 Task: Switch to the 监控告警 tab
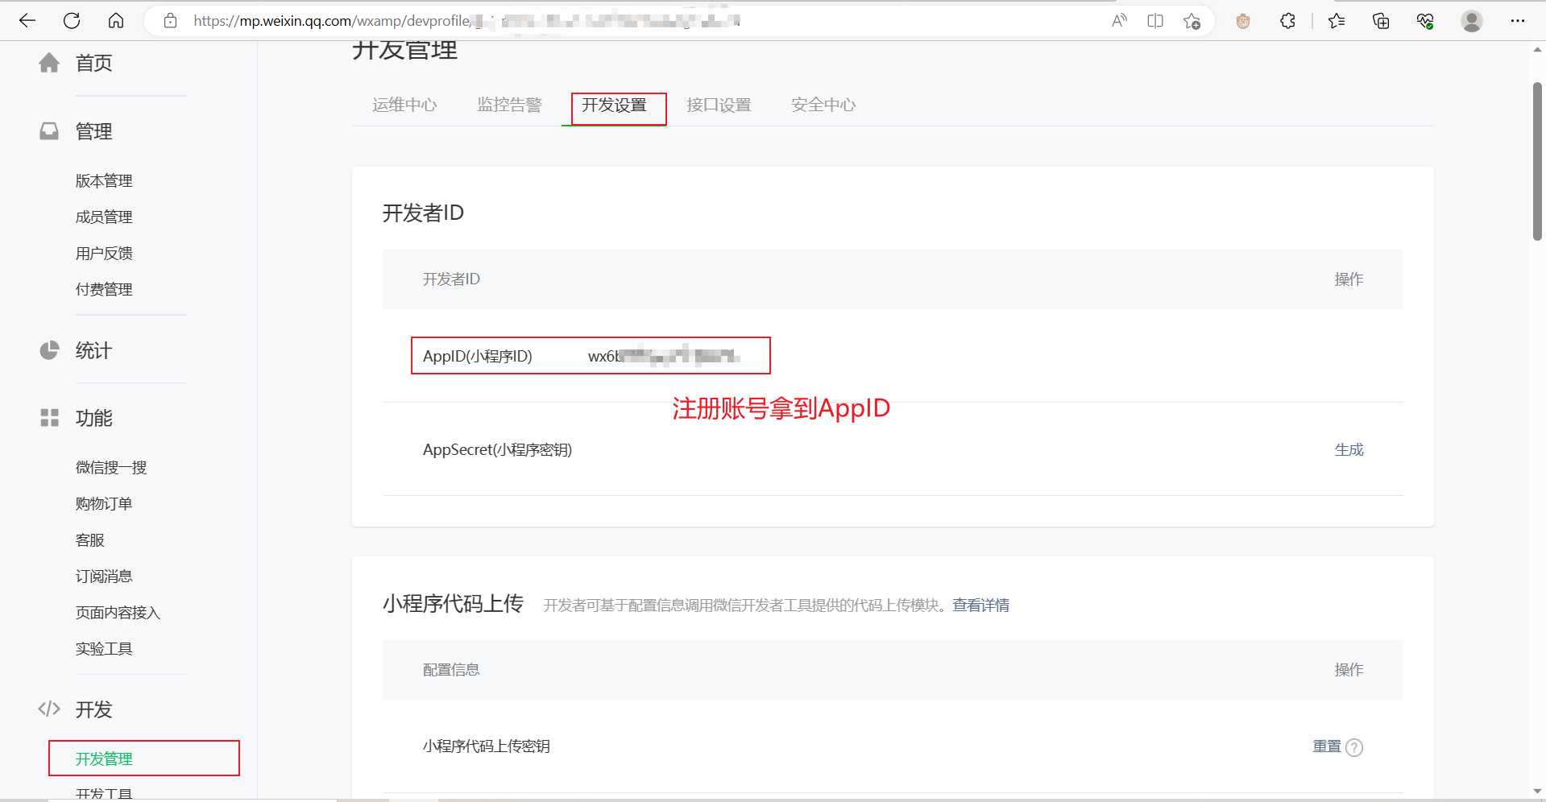click(509, 105)
